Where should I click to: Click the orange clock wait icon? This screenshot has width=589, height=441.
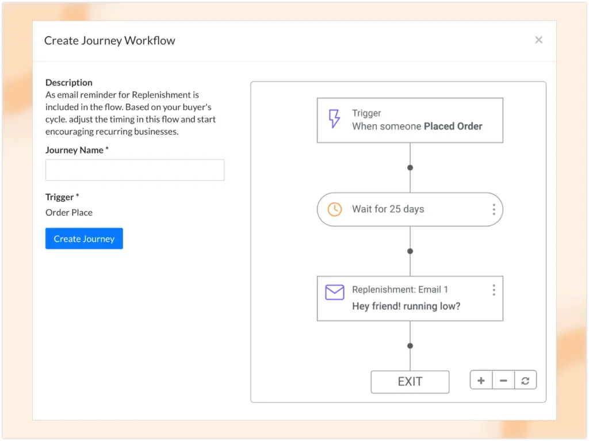[x=334, y=209]
